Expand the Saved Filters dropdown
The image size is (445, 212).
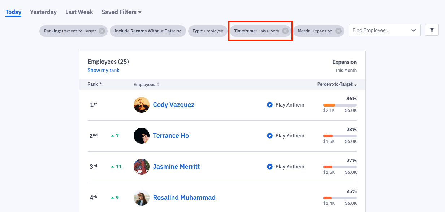pyautogui.click(x=121, y=12)
